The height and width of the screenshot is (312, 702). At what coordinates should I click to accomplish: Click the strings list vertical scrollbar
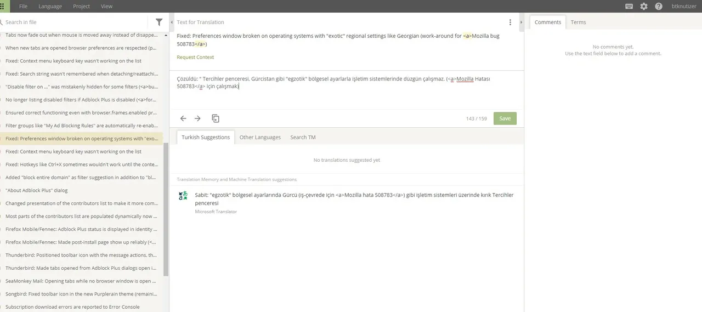[166, 208]
